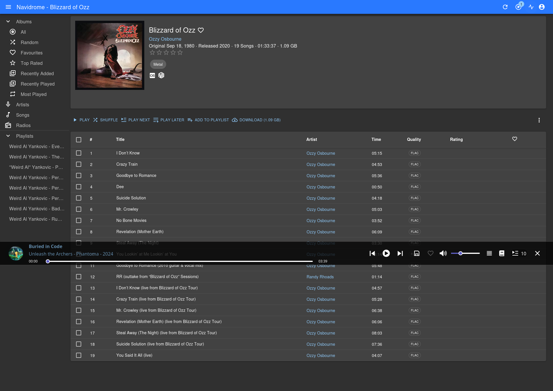Open Ozzy Osbourne artist link under album title
553x391 pixels.
pos(165,39)
